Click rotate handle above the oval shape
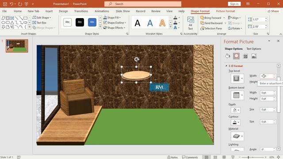 pos(137,59)
